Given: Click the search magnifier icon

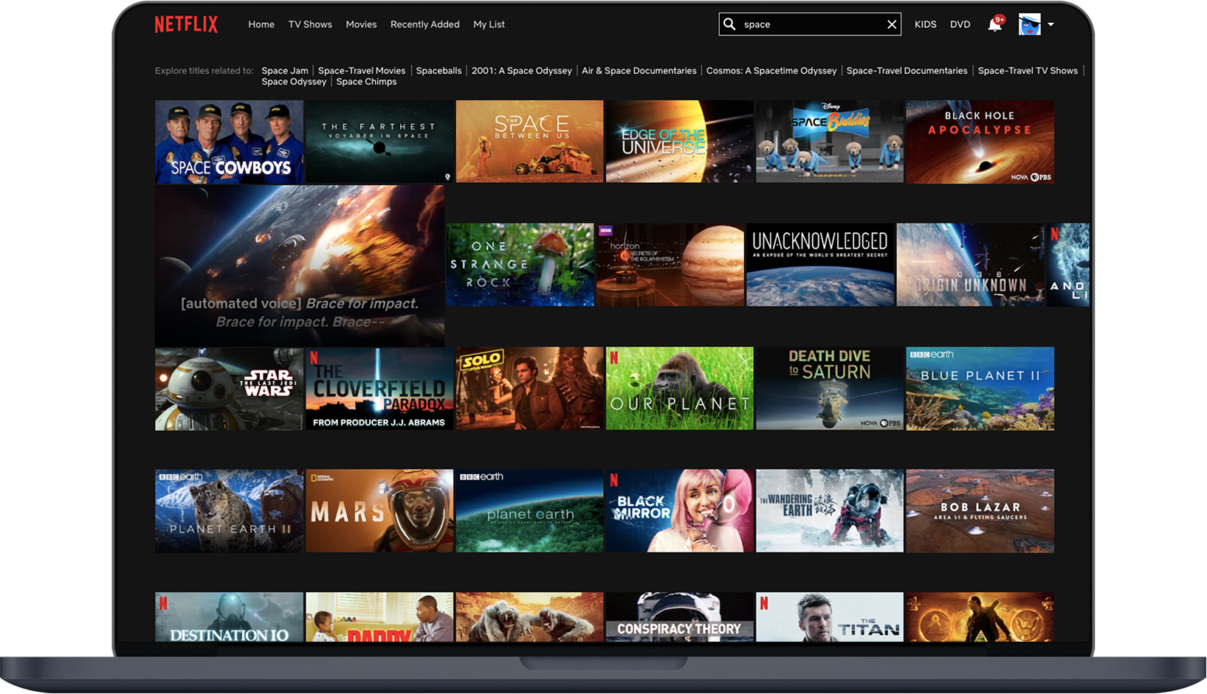Looking at the screenshot, I should point(729,24).
